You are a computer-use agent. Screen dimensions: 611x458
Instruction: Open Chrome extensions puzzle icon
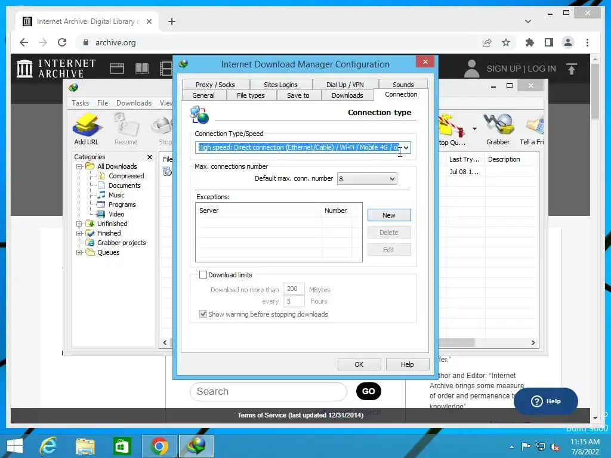click(x=530, y=42)
